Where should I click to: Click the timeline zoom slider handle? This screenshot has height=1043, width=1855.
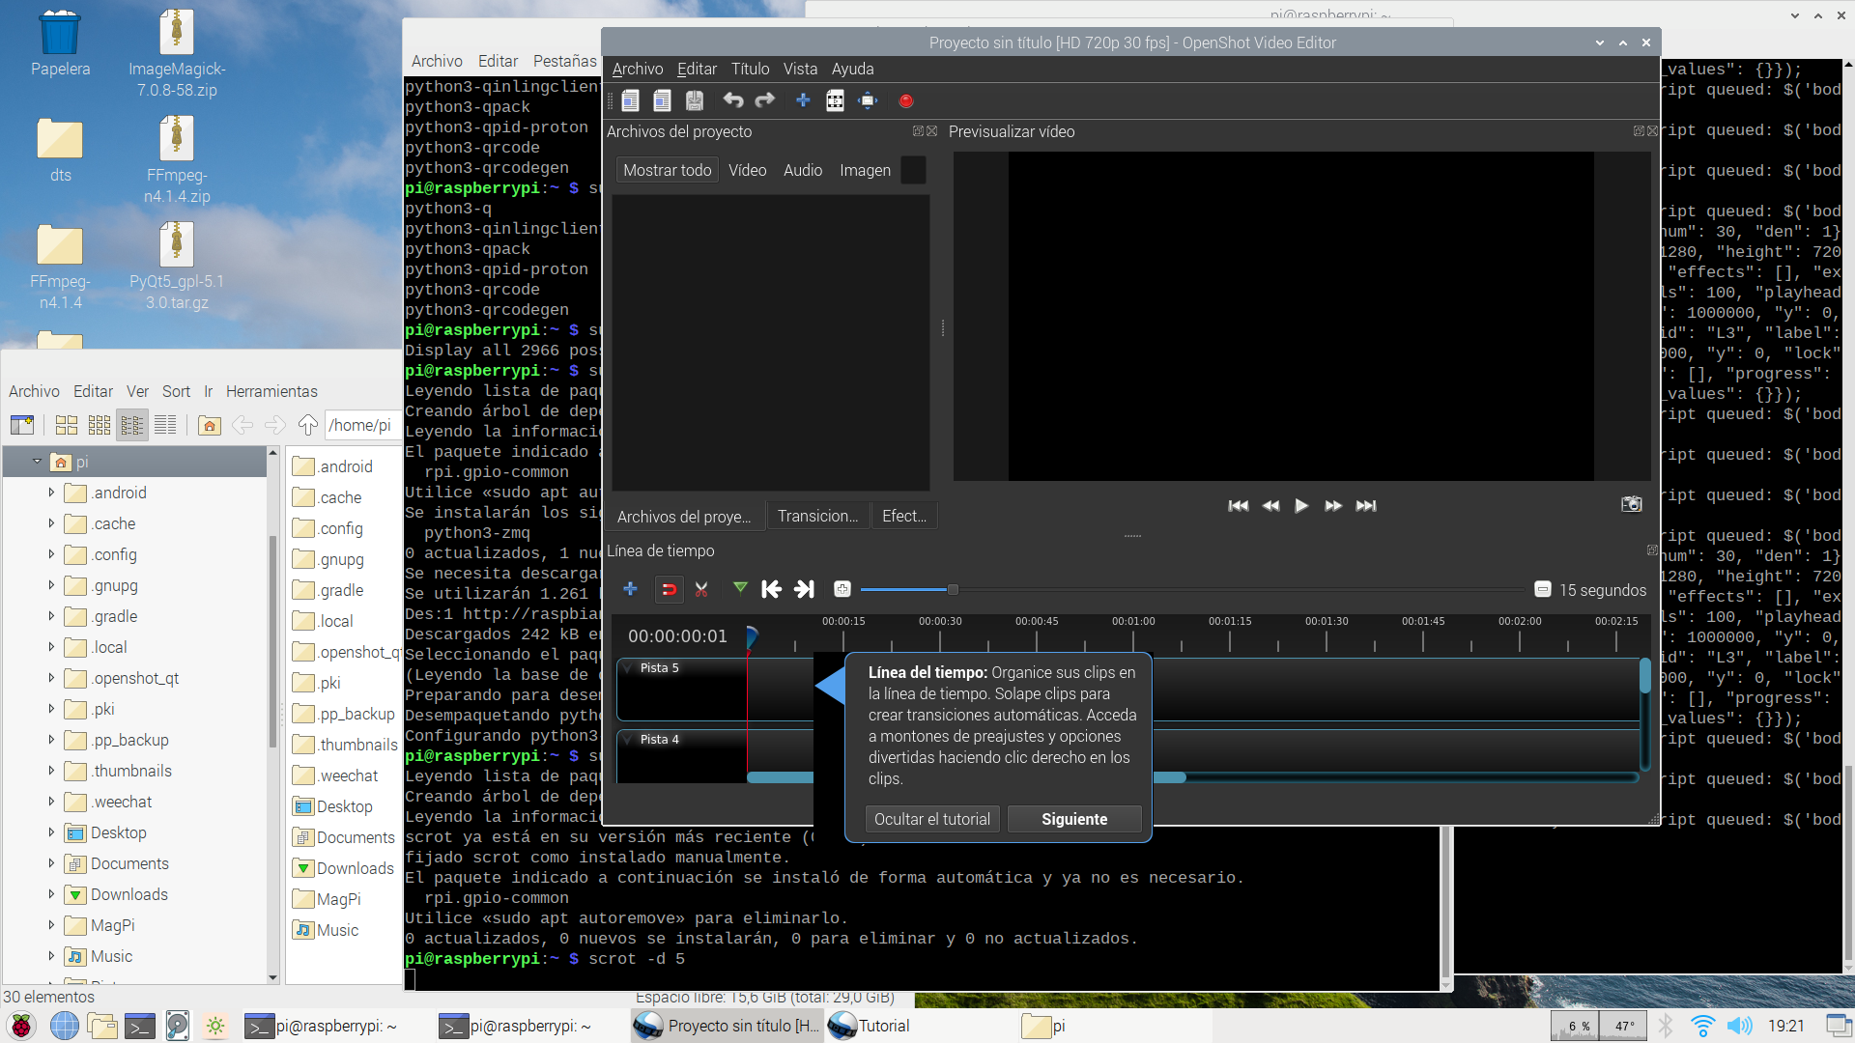coord(953,589)
